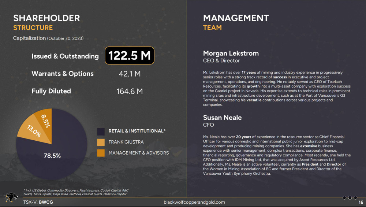Click the MANAGEMENT & ADVISORS legend label
366x207 pixels.
coord(139,153)
